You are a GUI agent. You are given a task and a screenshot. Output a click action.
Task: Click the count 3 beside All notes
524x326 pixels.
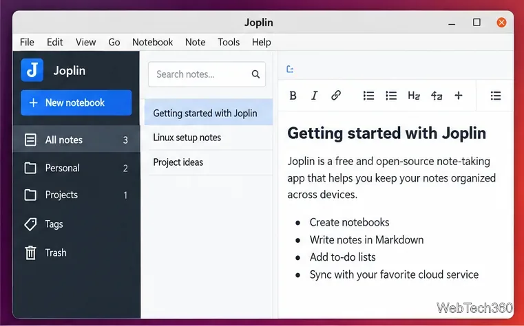pos(125,140)
